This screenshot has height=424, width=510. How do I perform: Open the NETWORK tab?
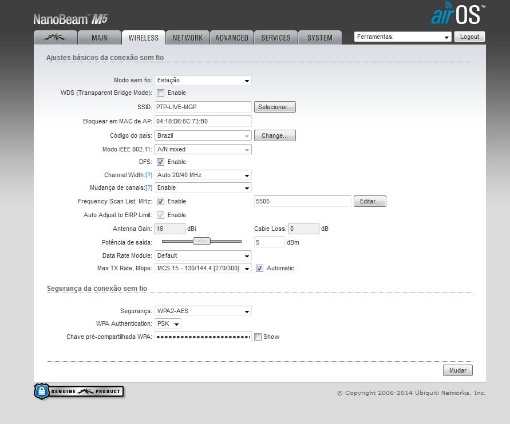click(x=188, y=38)
